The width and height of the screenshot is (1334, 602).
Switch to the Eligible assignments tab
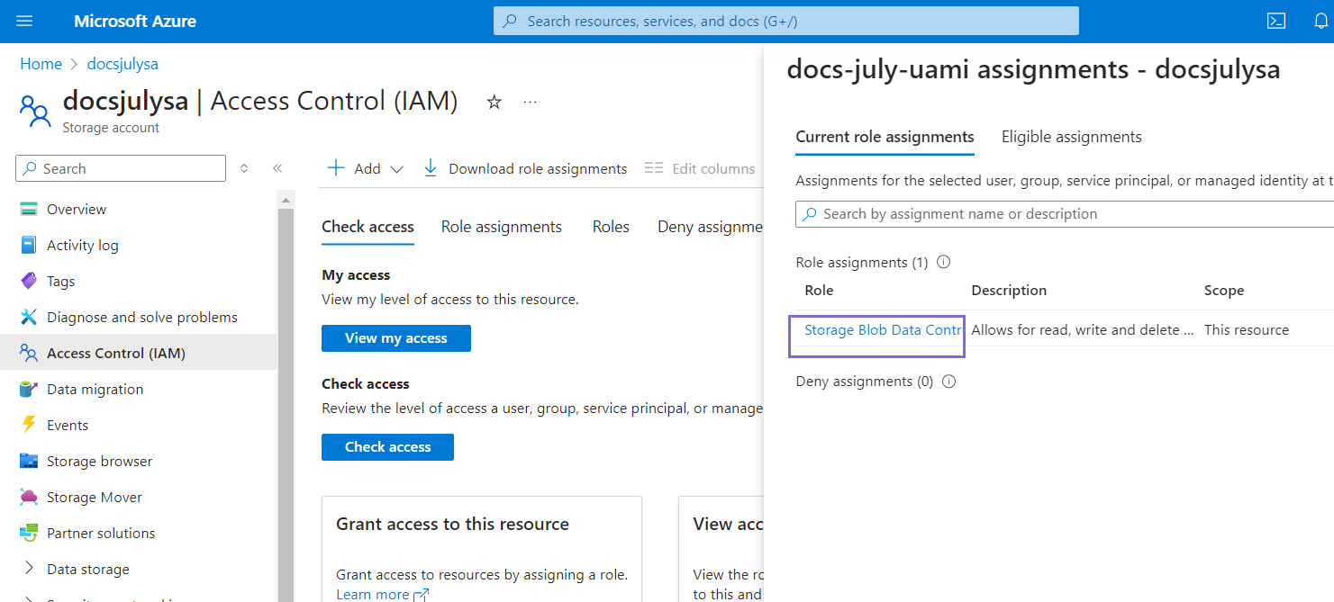pyautogui.click(x=1071, y=137)
